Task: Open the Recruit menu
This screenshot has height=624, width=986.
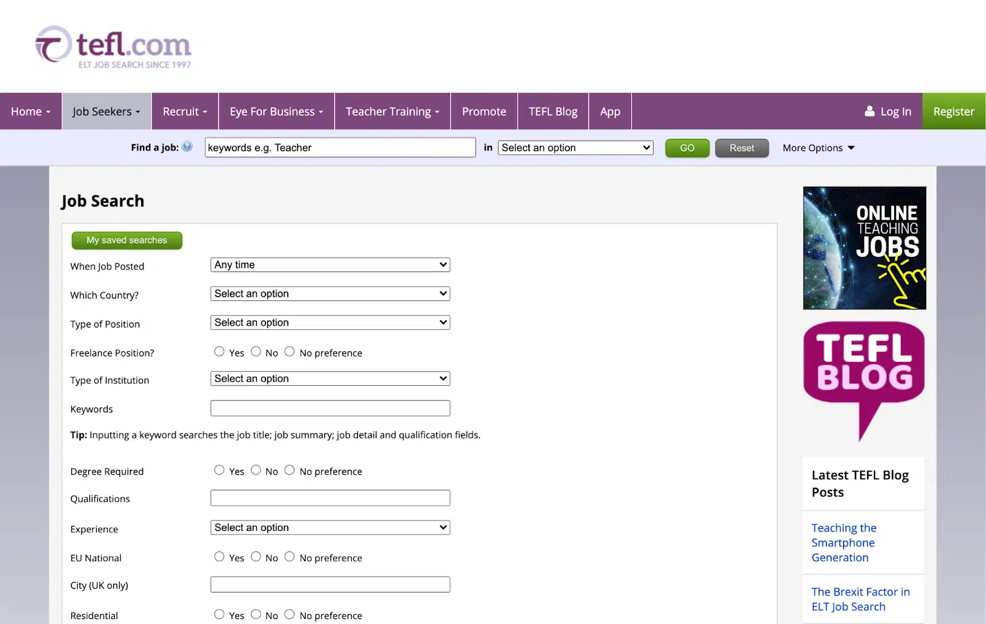Action: (x=185, y=111)
